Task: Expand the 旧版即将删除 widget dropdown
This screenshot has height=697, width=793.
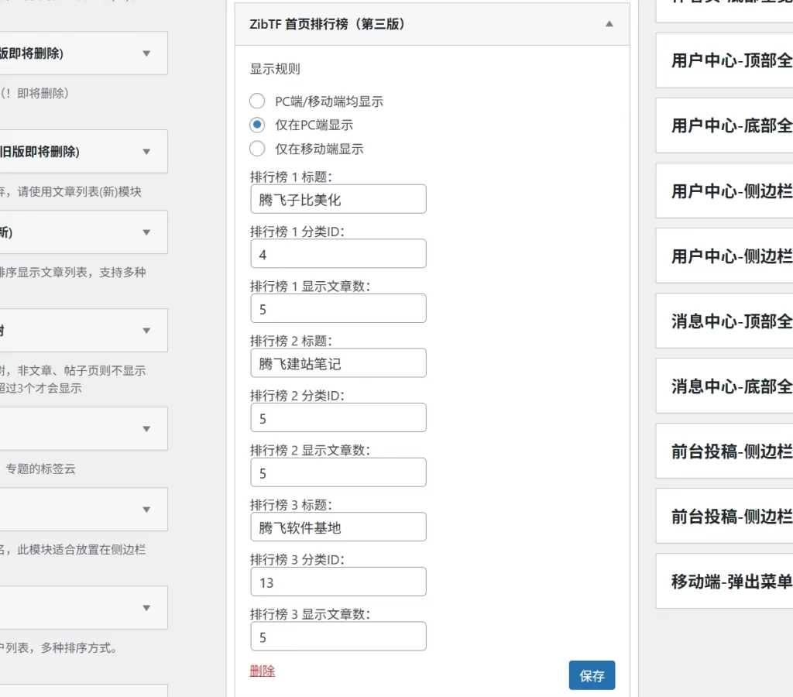Action: (x=146, y=151)
